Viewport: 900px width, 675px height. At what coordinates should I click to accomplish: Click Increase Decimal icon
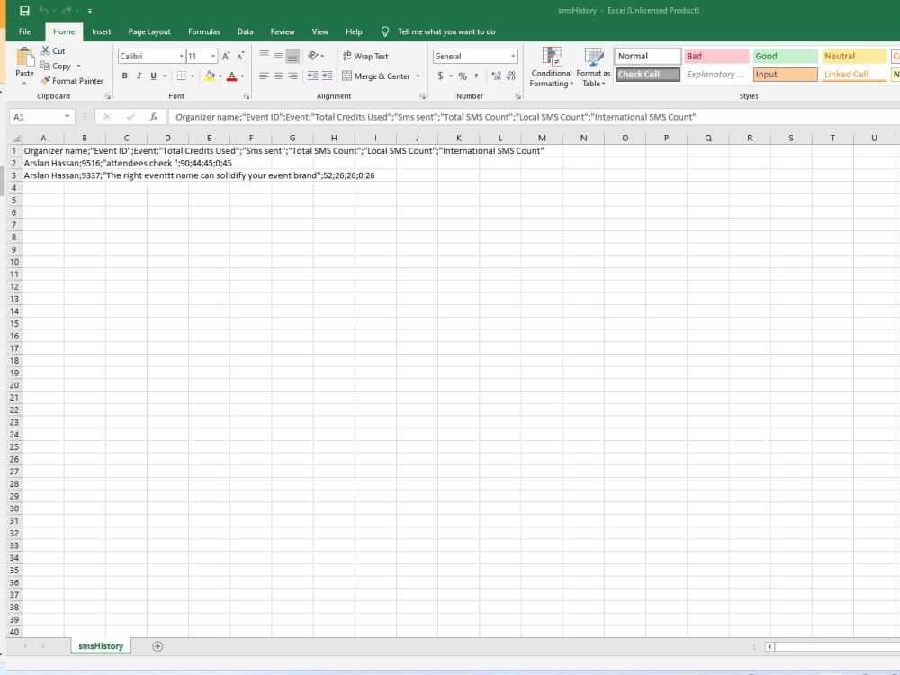pos(497,76)
